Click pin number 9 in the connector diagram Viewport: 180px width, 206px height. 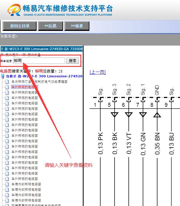pyautogui.click(x=166, y=105)
